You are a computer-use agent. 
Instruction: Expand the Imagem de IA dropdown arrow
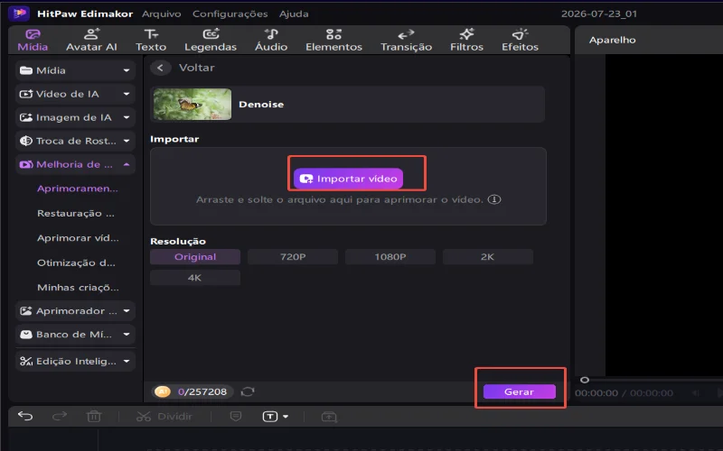tap(127, 117)
